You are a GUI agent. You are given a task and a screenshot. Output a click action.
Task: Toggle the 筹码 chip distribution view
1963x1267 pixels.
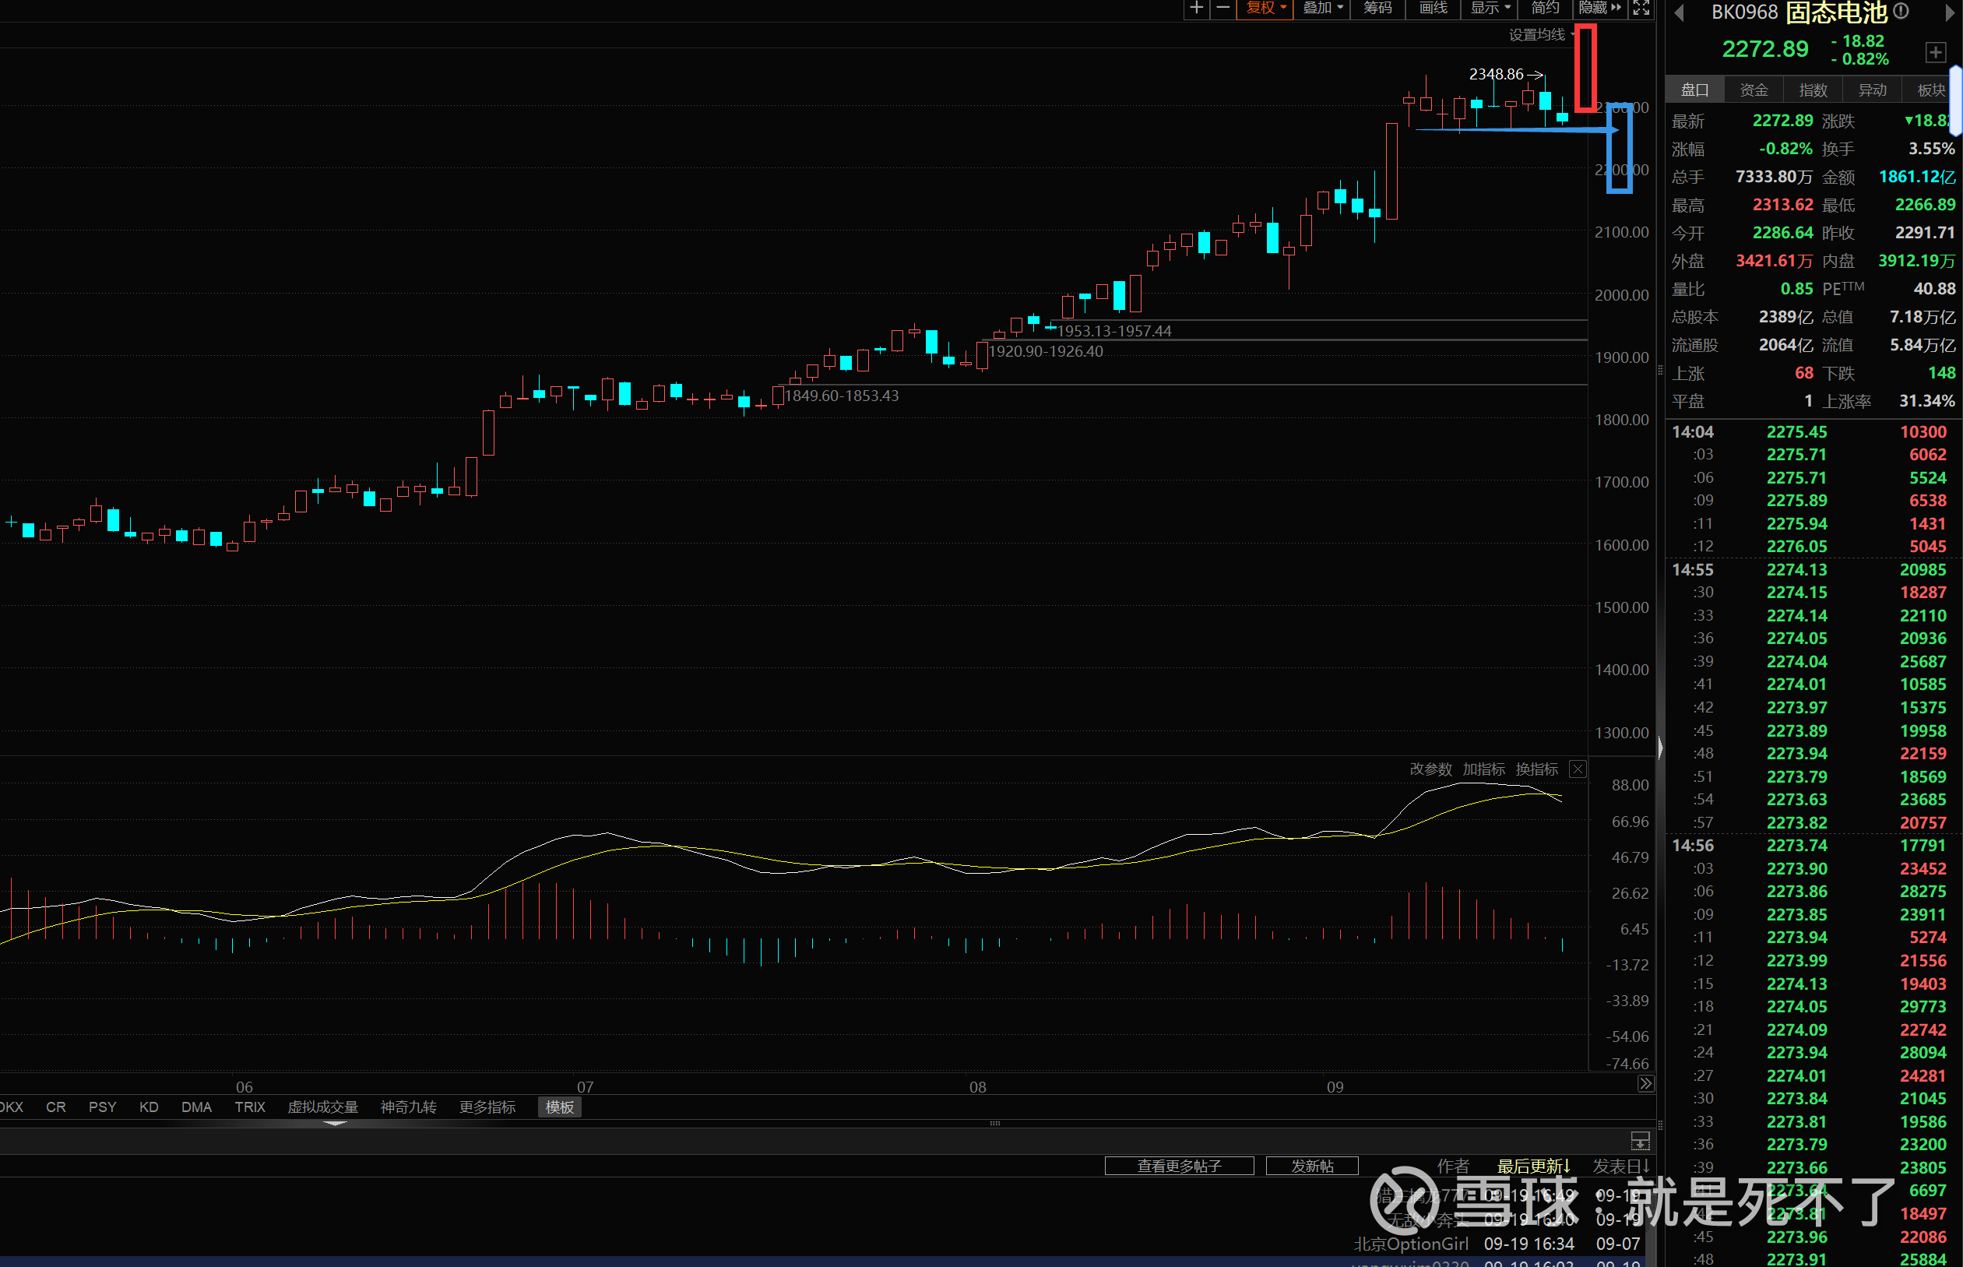(x=1378, y=9)
